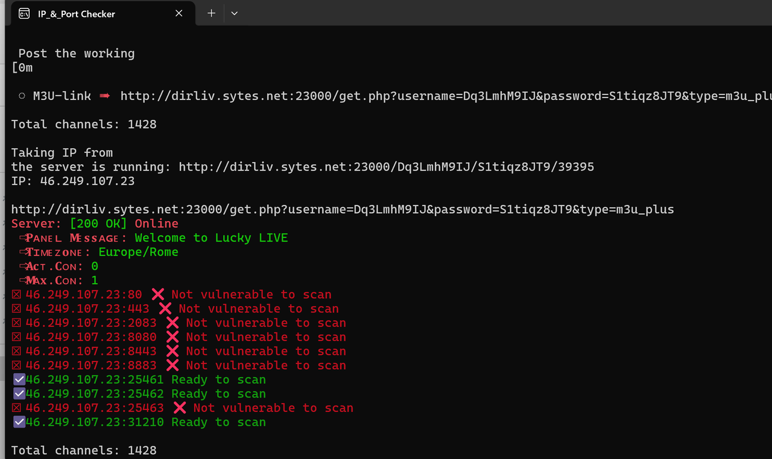Viewport: 772px width, 459px height.
Task: Click the red X box before port 8883
Action: (16, 366)
